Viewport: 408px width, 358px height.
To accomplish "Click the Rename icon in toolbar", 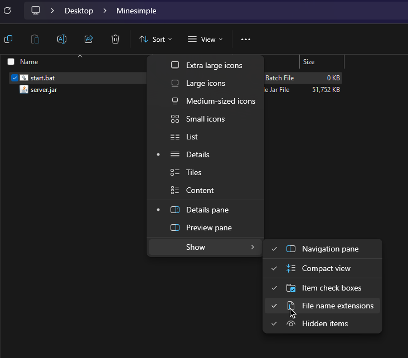I will click(x=62, y=39).
